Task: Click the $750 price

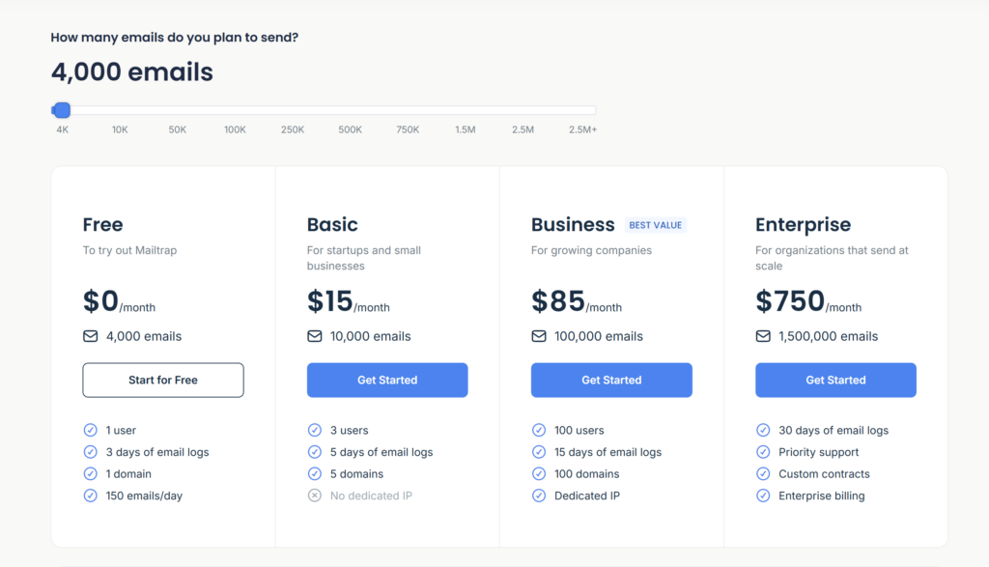Action: (790, 300)
